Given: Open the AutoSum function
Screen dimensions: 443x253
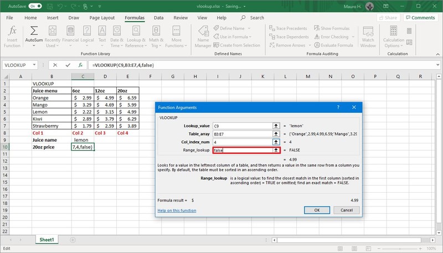Looking at the screenshot, I should pos(34,37).
